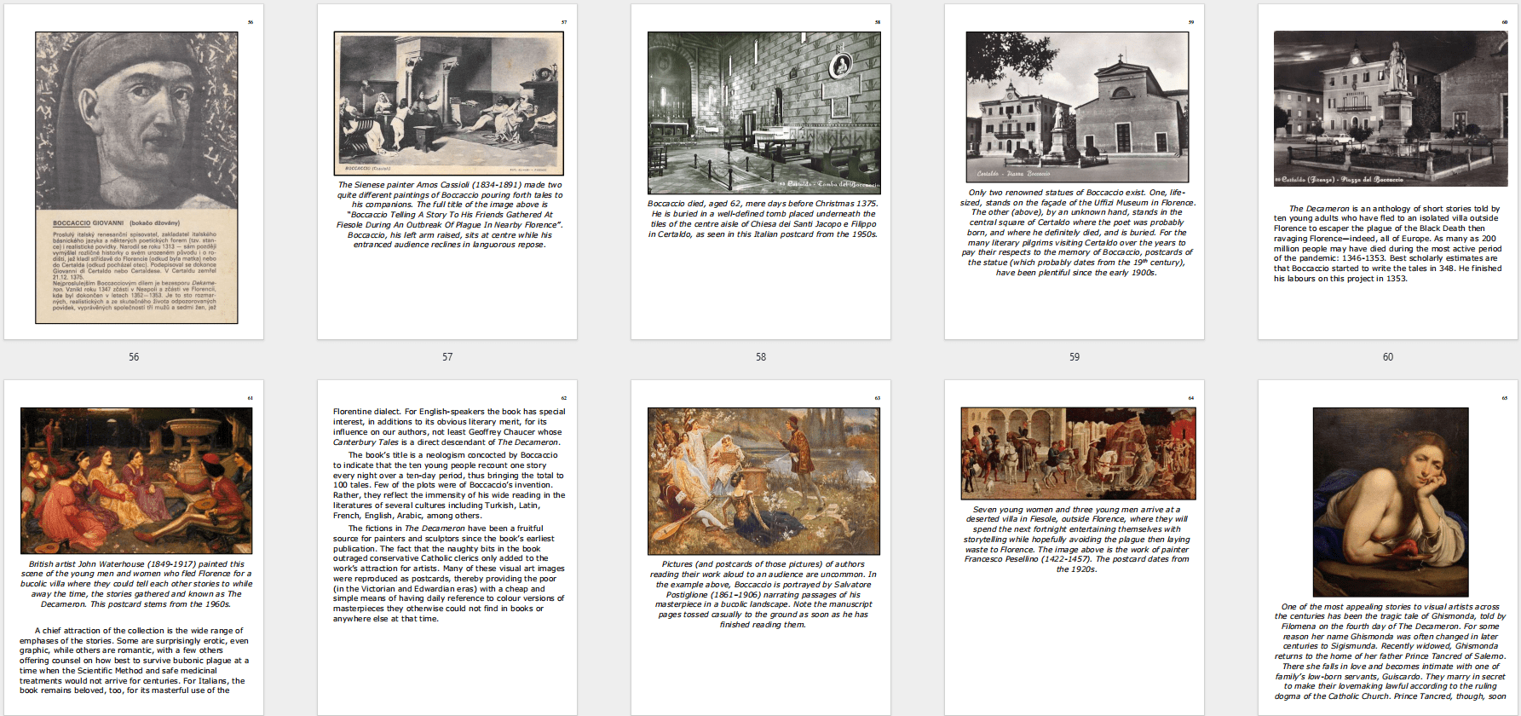Viewport: 1521px width, 716px height.
Task: Click the caption 'Boccaccio died, aged 62'
Action: point(763,219)
